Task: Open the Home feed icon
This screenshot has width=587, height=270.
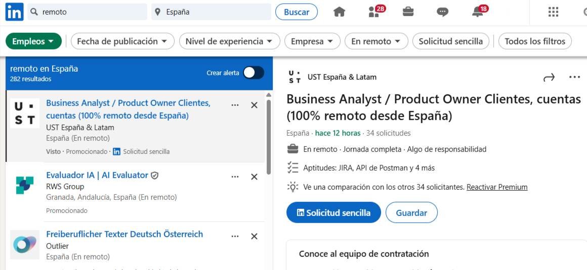Action: (x=339, y=12)
